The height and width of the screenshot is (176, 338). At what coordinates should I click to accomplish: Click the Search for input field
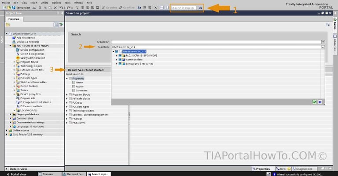(216, 42)
